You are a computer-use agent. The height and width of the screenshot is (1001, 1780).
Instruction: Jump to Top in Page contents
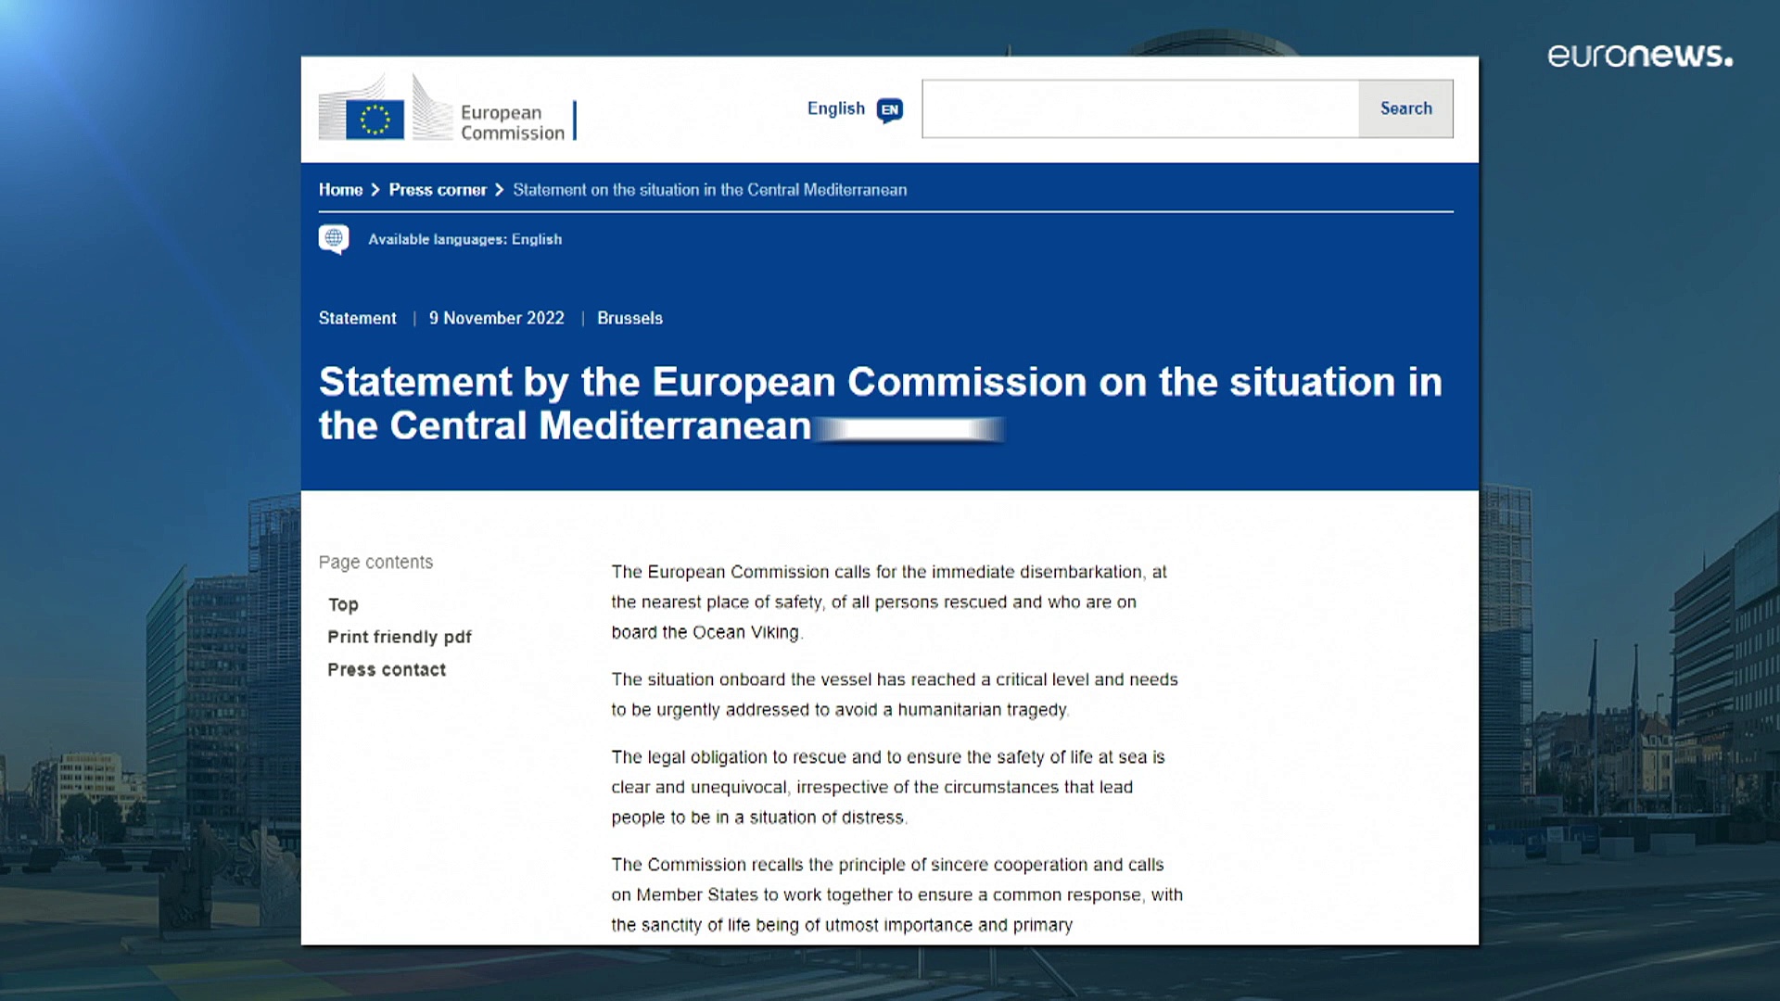[343, 604]
